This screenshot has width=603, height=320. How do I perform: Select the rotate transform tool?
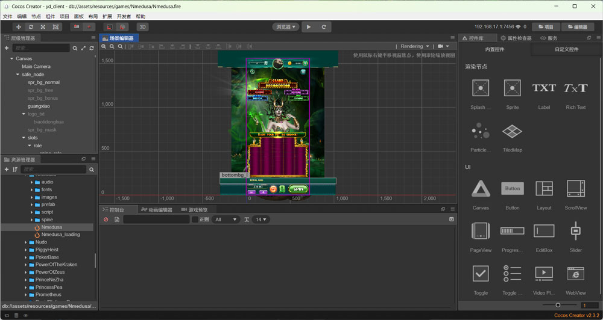click(x=31, y=27)
